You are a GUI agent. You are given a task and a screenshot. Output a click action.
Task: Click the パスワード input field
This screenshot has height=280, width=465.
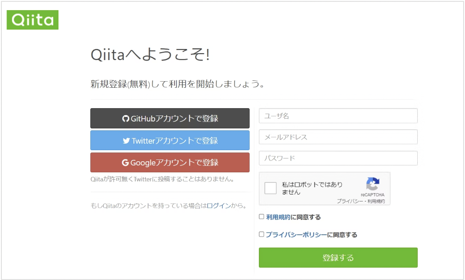coord(338,158)
